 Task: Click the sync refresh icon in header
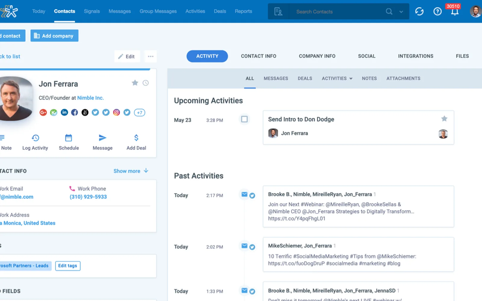419,11
